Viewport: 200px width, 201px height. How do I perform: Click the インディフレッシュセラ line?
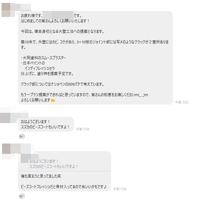[x=40, y=68]
